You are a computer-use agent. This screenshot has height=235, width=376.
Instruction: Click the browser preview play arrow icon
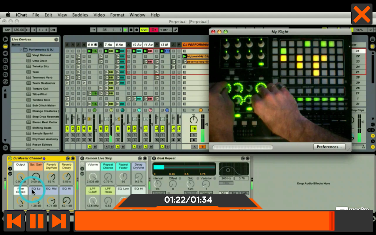(x=5, y=39)
